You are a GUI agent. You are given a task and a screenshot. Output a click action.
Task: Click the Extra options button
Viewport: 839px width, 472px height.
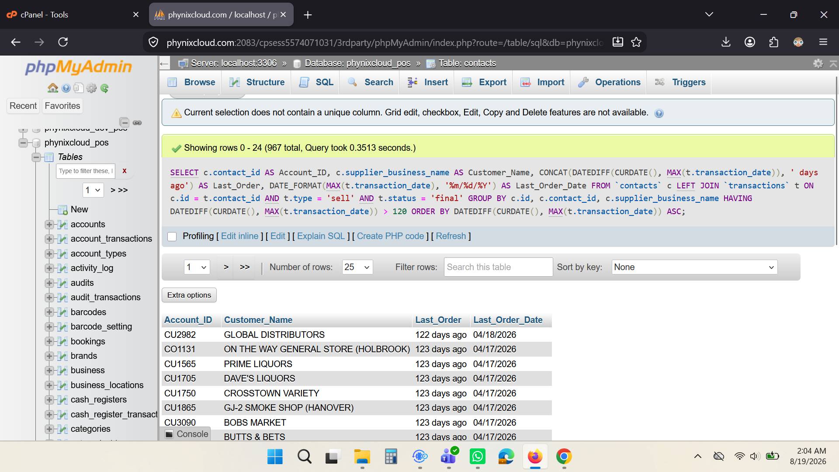(189, 295)
